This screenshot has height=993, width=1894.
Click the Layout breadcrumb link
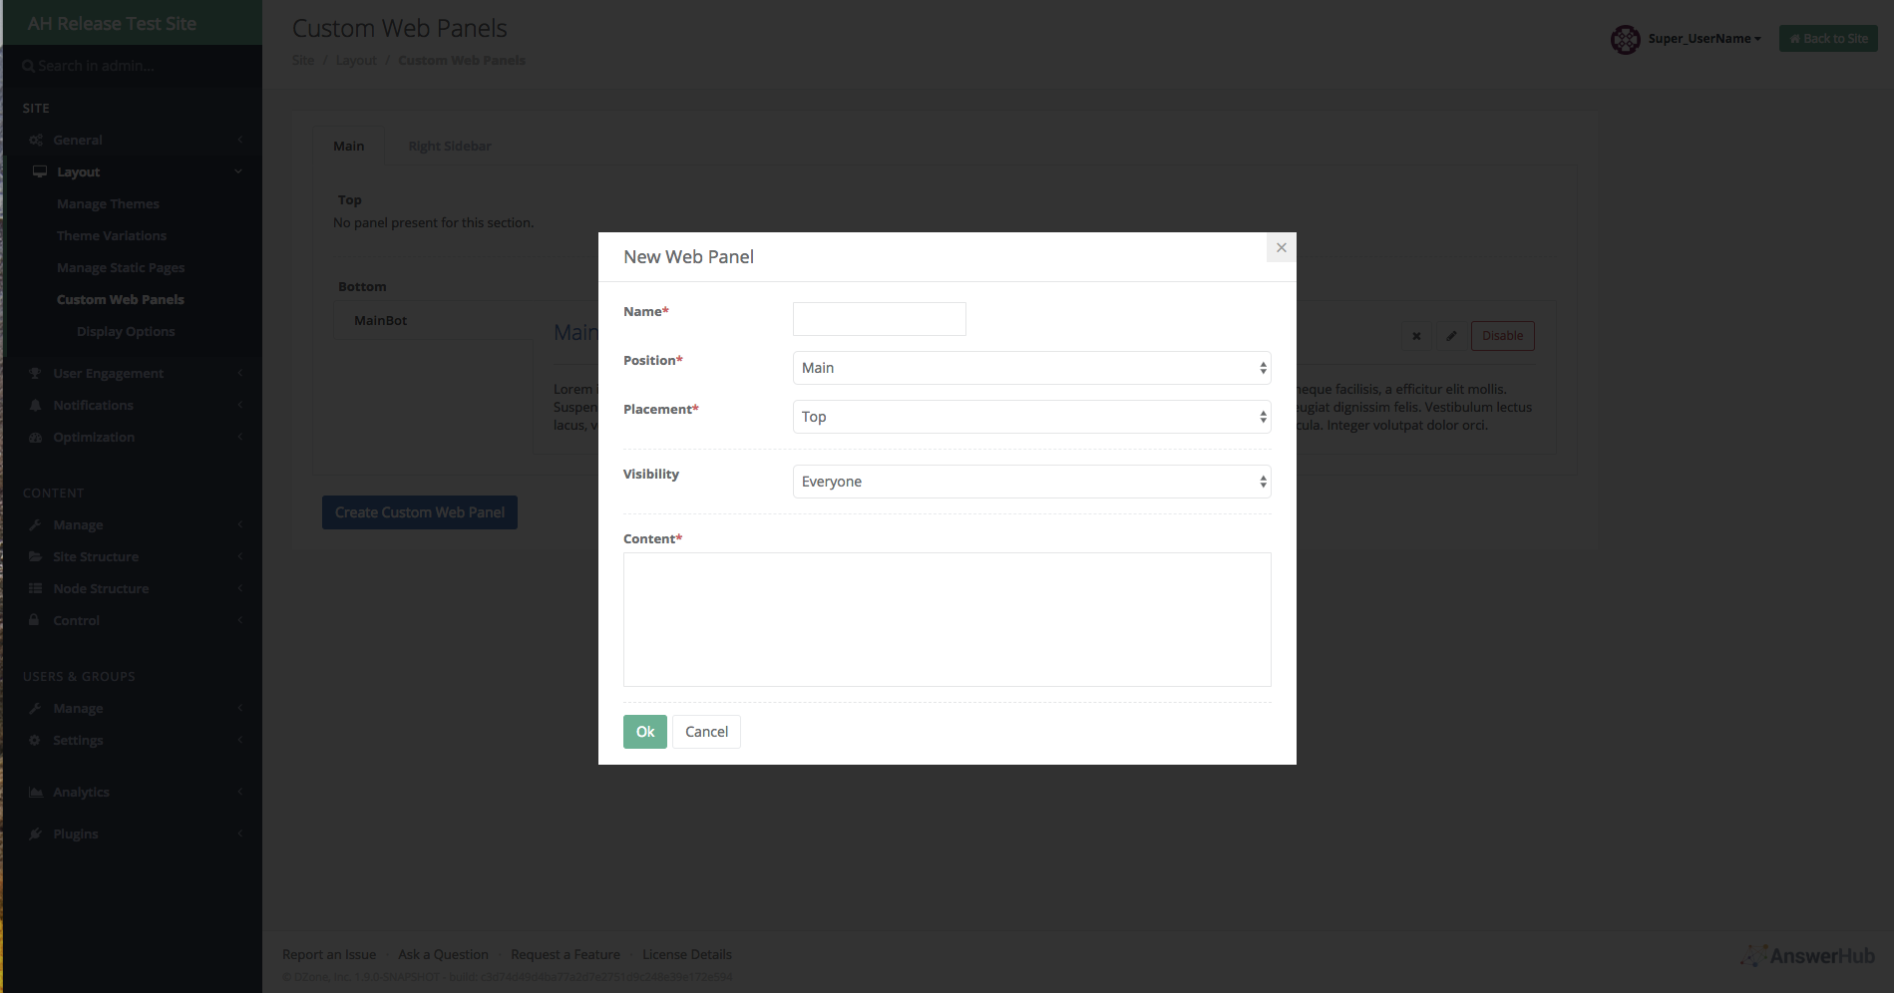tap(356, 61)
